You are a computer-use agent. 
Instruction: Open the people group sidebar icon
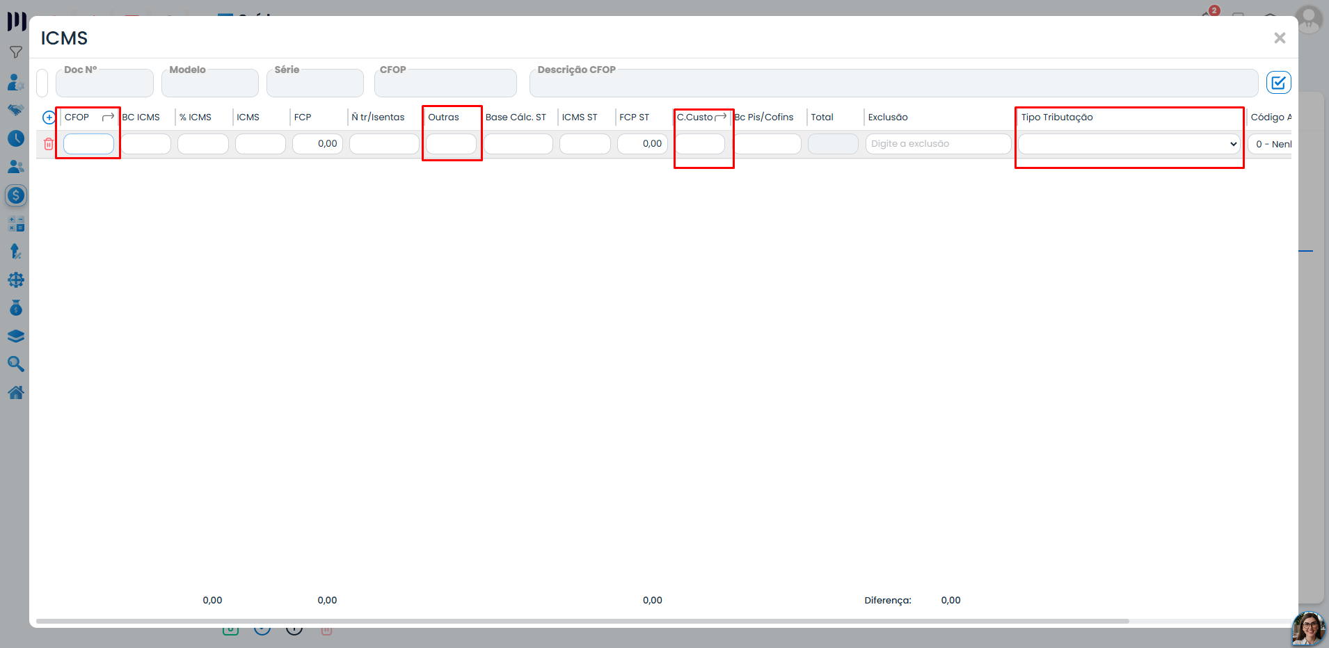15,167
